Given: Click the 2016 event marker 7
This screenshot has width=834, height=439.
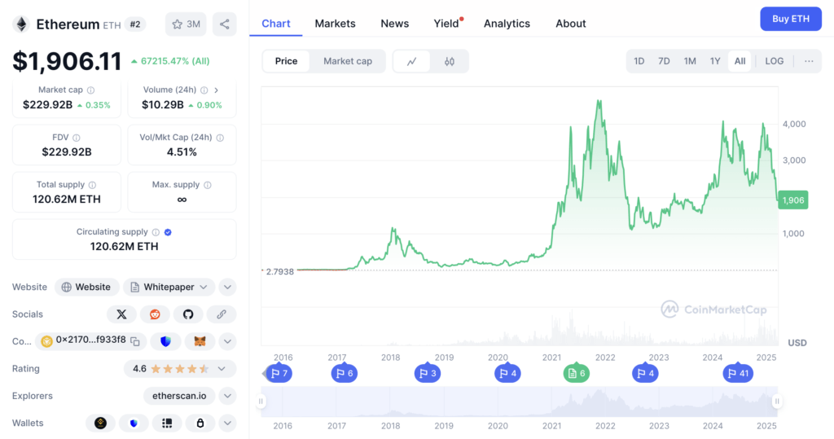Looking at the screenshot, I should pos(279,374).
